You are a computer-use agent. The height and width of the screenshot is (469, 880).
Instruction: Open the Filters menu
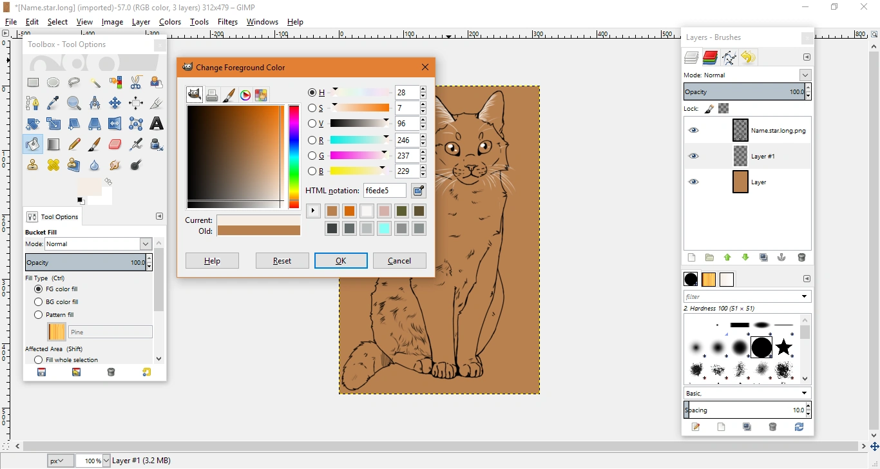[x=227, y=22]
